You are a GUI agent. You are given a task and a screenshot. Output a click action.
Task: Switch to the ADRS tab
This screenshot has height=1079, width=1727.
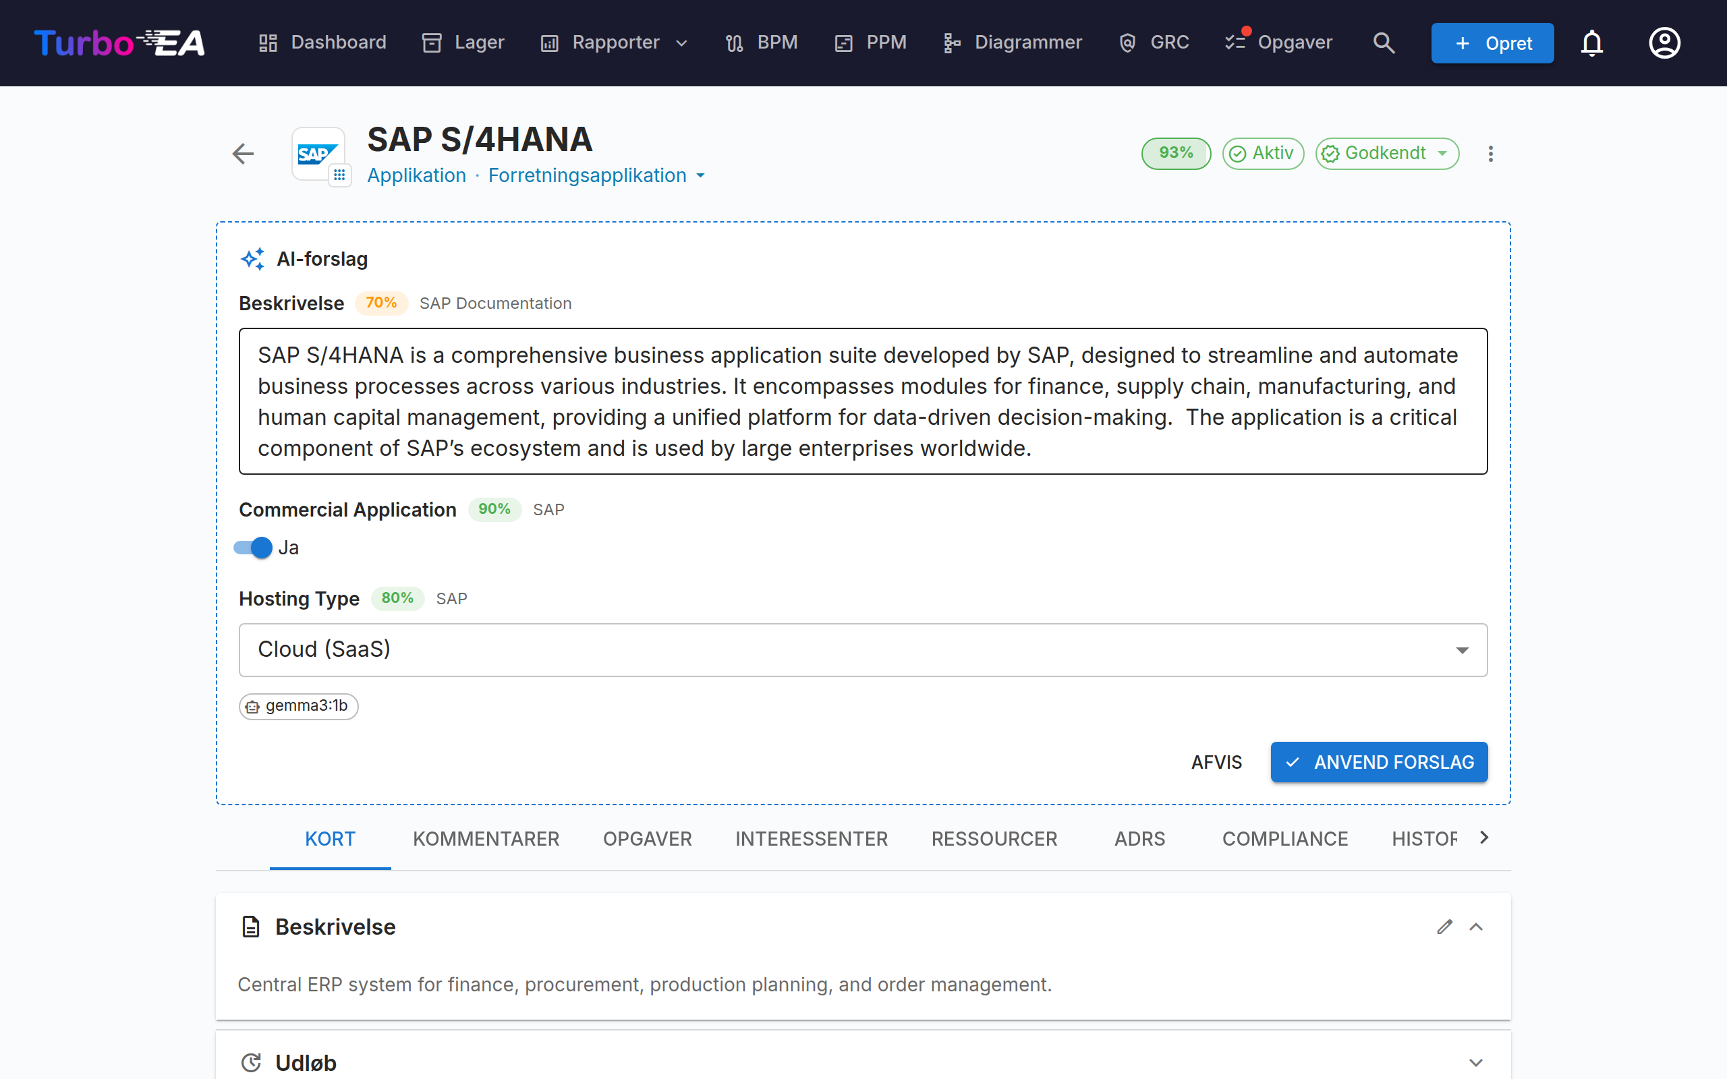pyautogui.click(x=1139, y=838)
